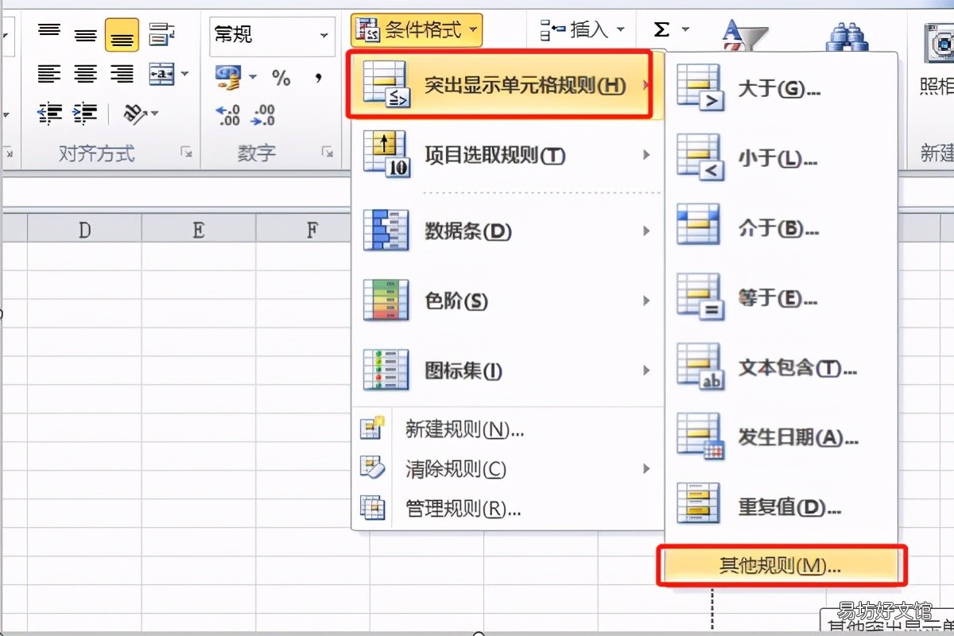Select 突出显示单元格规则(H) menu item
The height and width of the screenshot is (636, 954).
(506, 85)
